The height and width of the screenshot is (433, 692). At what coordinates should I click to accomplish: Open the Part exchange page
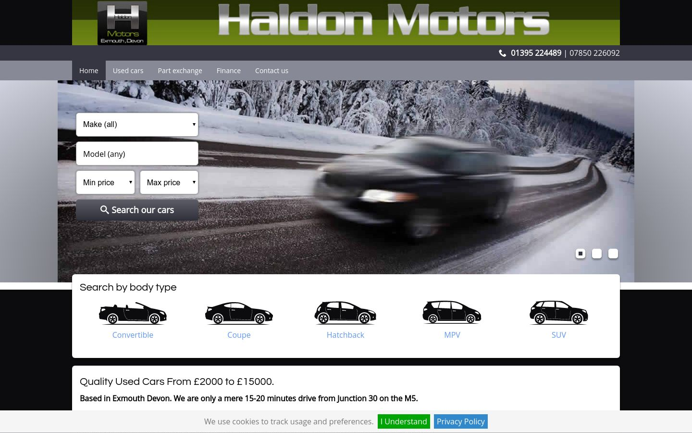(x=180, y=71)
